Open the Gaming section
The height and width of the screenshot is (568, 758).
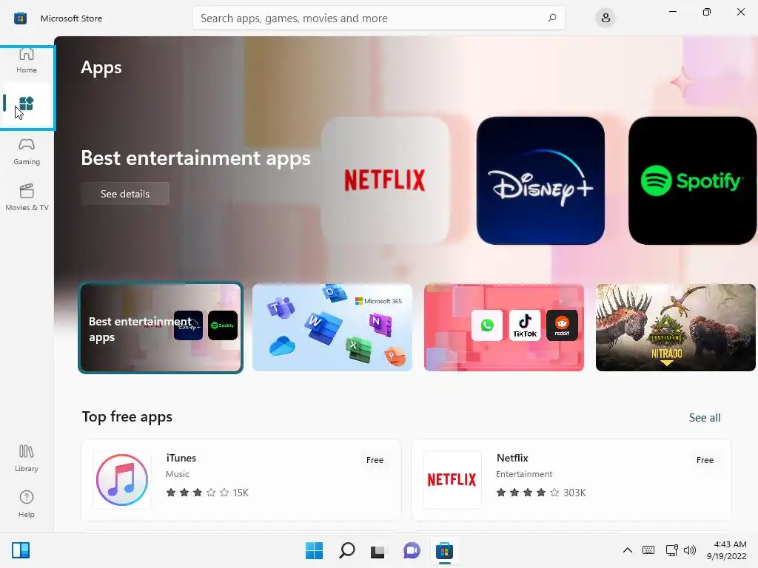click(27, 152)
